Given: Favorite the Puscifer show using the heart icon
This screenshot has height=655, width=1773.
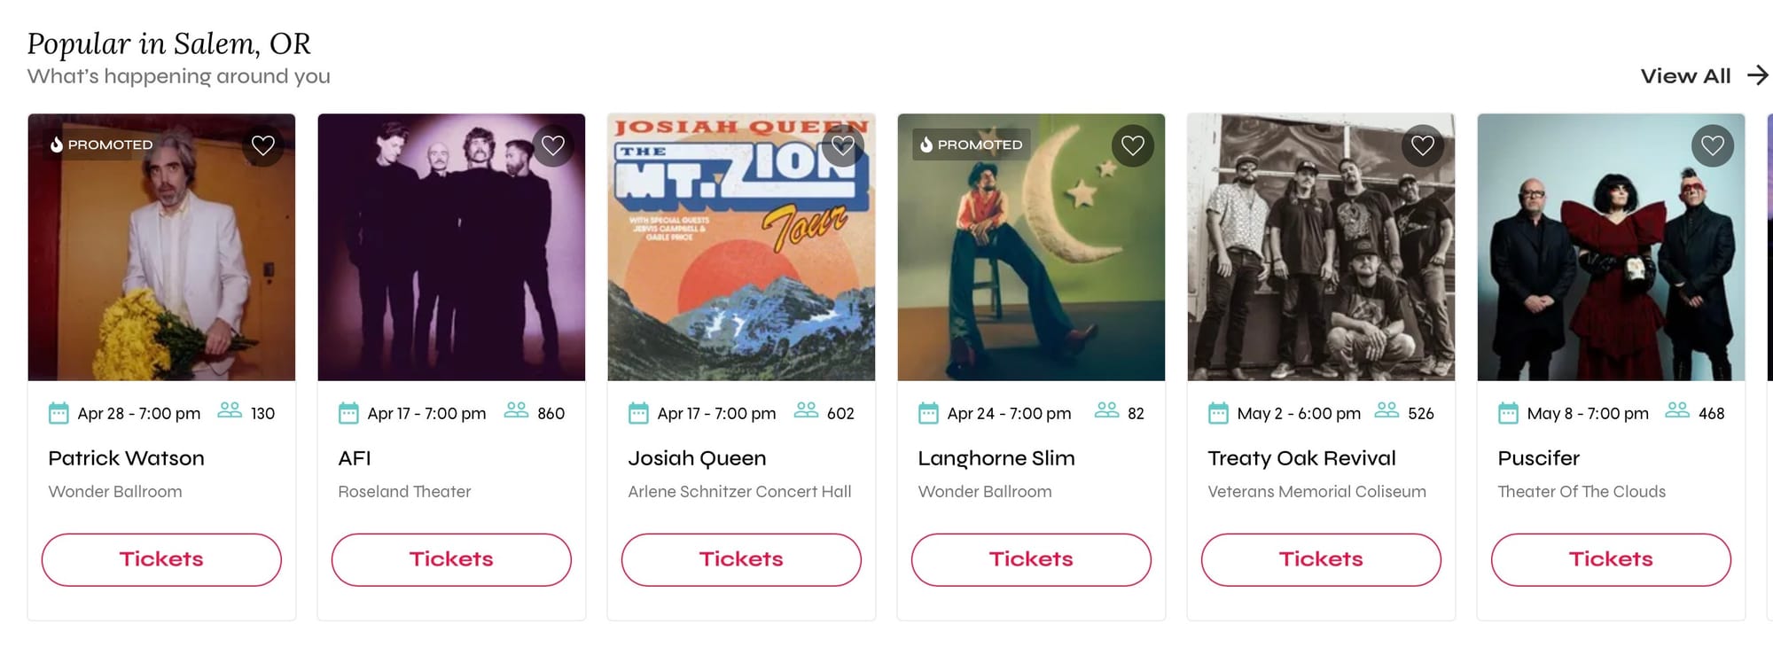Looking at the screenshot, I should click(x=1712, y=144).
